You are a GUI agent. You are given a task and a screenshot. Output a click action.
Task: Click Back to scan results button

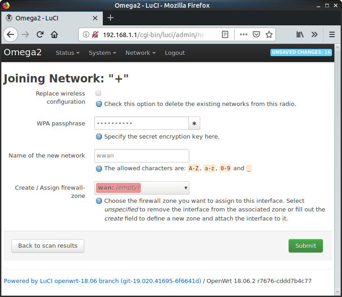48,246
